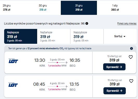Click Sprawdź for the 08:45 flight
Screen dimensions: 138x99
pos(115,91)
